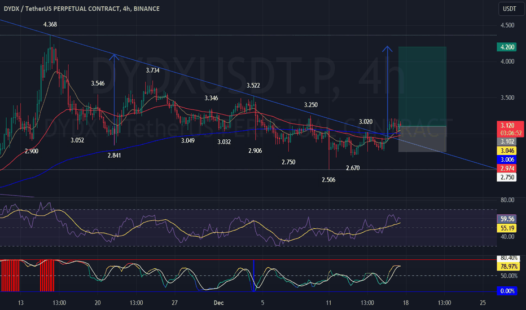The width and height of the screenshot is (526, 310).
Task: Select the 3.006 blue price label
Action: [507, 160]
